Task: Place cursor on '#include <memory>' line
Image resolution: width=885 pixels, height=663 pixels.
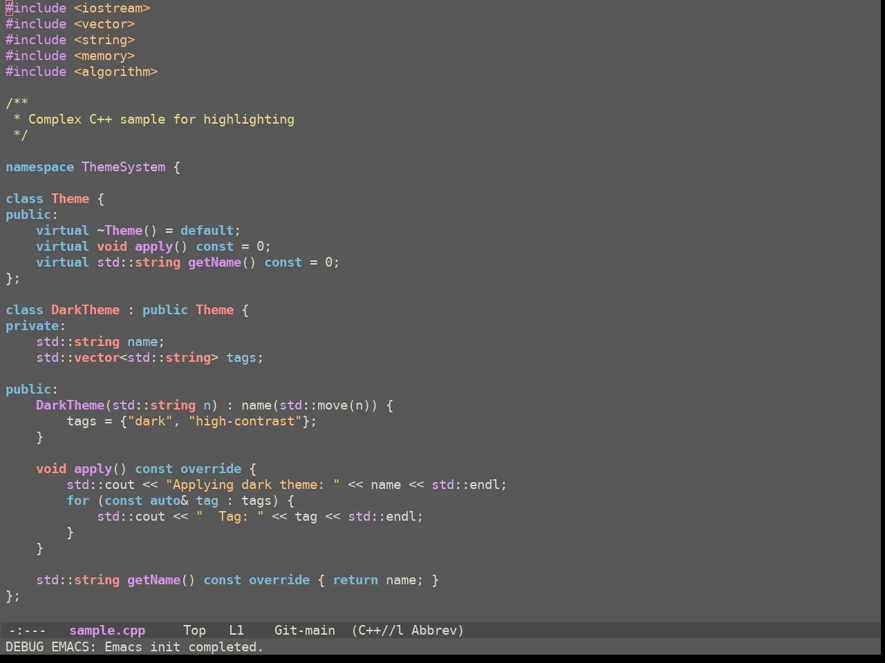Action: click(x=71, y=56)
